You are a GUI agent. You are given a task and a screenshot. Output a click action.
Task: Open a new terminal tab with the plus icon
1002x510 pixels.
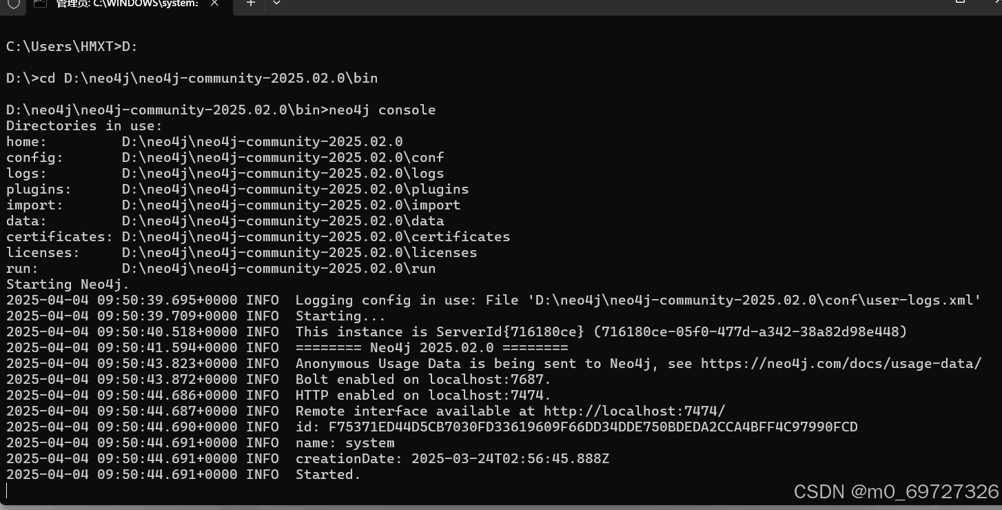[250, 4]
